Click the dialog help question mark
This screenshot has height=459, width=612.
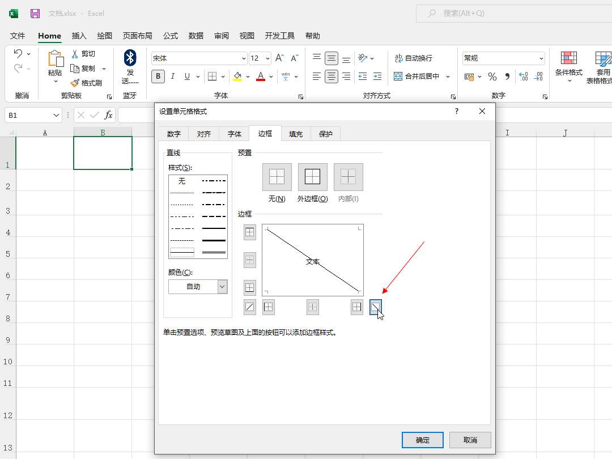click(x=457, y=111)
